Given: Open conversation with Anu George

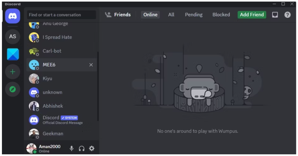Looking at the screenshot, I should (x=62, y=24).
